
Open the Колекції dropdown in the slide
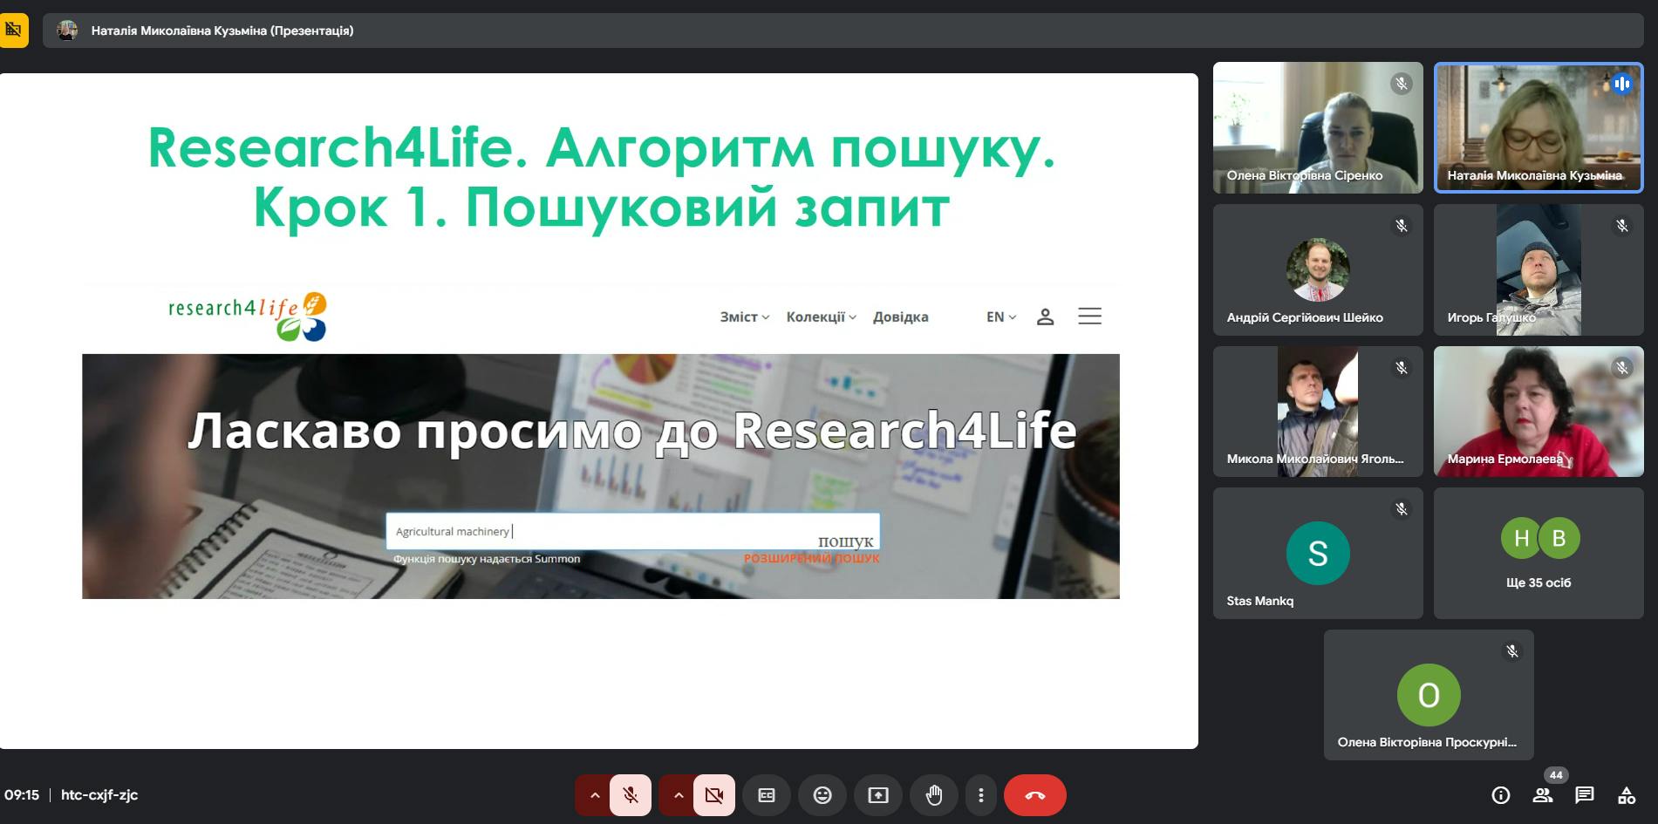(822, 317)
